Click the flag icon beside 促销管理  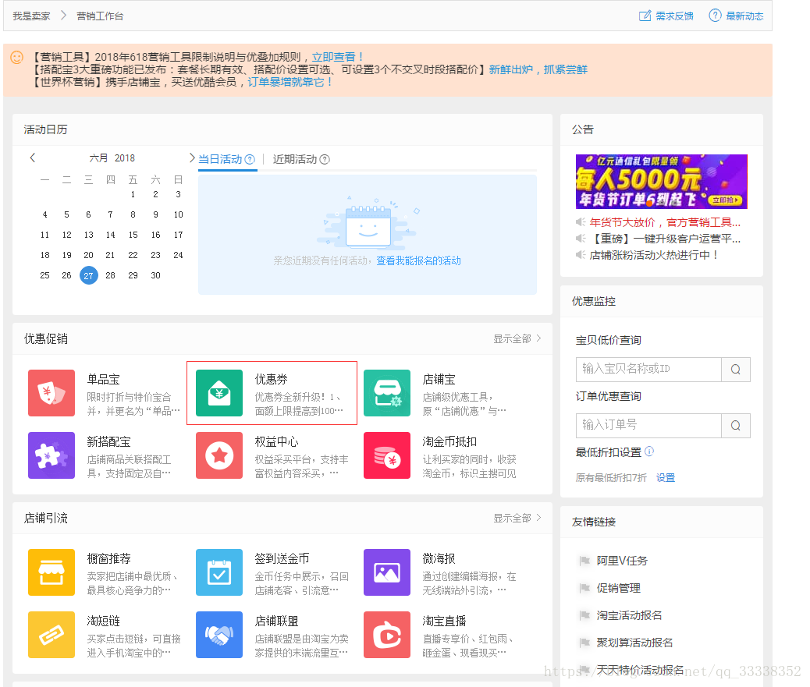click(584, 588)
